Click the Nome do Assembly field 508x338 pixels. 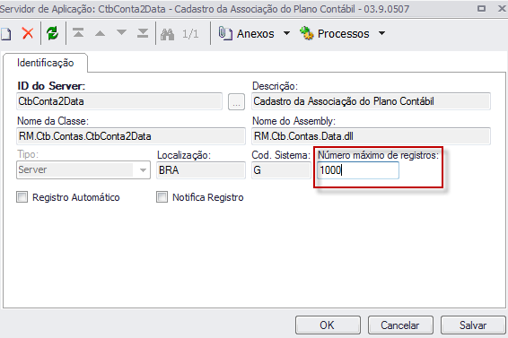(371, 136)
